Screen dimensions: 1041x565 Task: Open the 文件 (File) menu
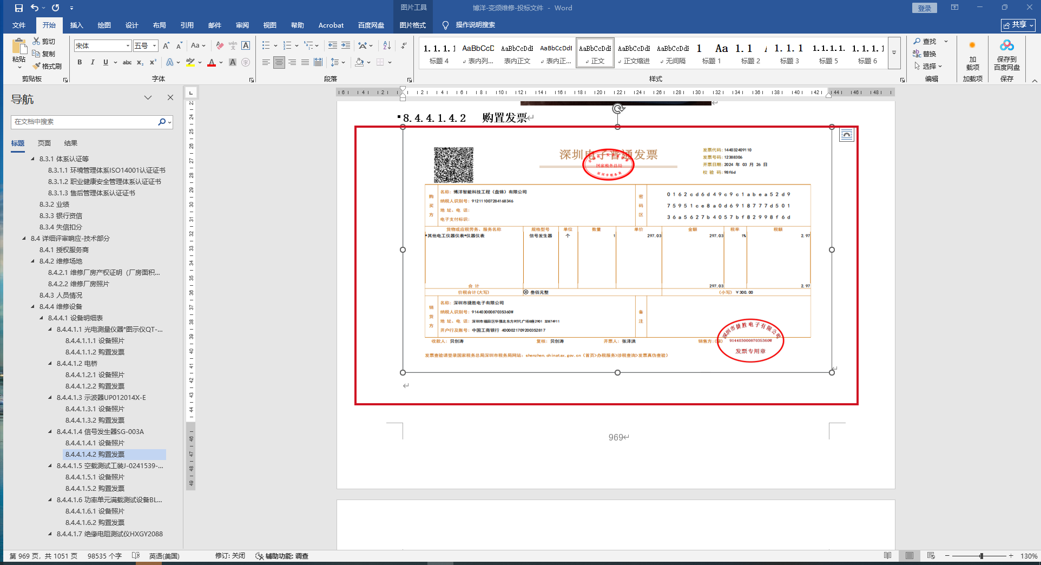[19, 25]
